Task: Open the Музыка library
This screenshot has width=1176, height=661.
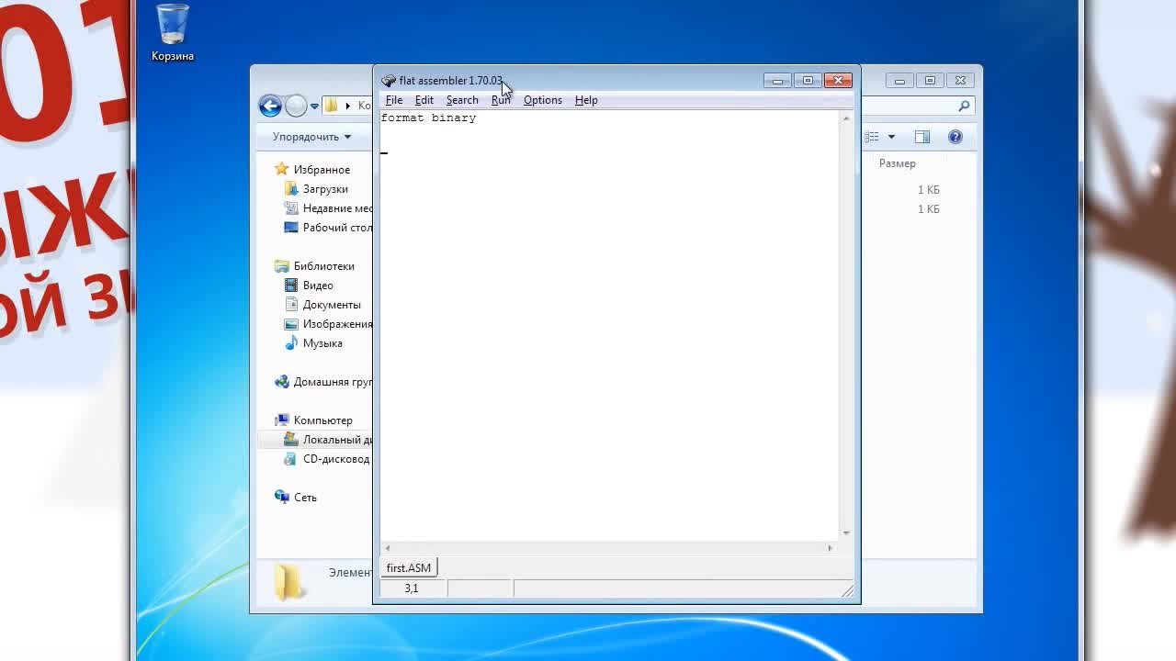Action: click(322, 343)
